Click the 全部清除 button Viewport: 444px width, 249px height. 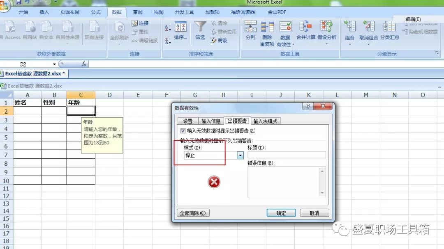193,212
